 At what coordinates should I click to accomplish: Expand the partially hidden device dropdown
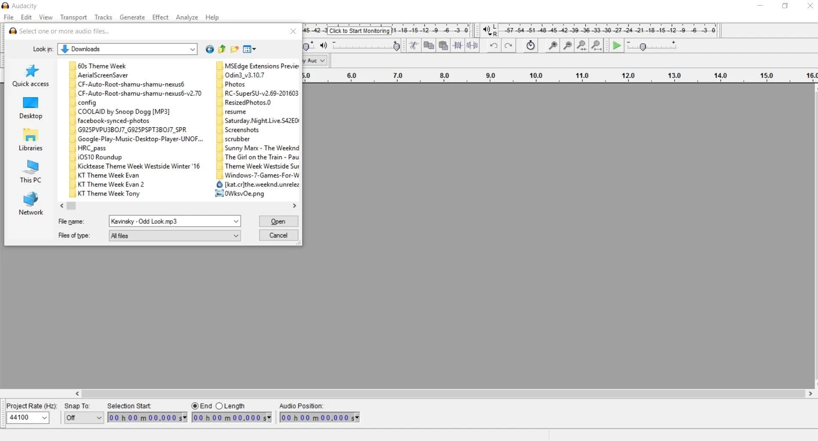click(x=322, y=61)
